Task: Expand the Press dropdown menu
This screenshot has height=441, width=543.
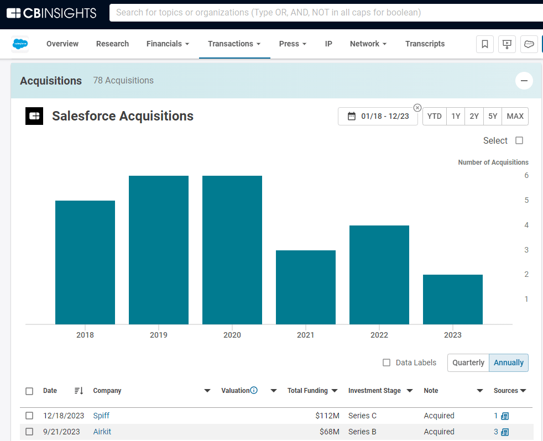Action: point(293,44)
